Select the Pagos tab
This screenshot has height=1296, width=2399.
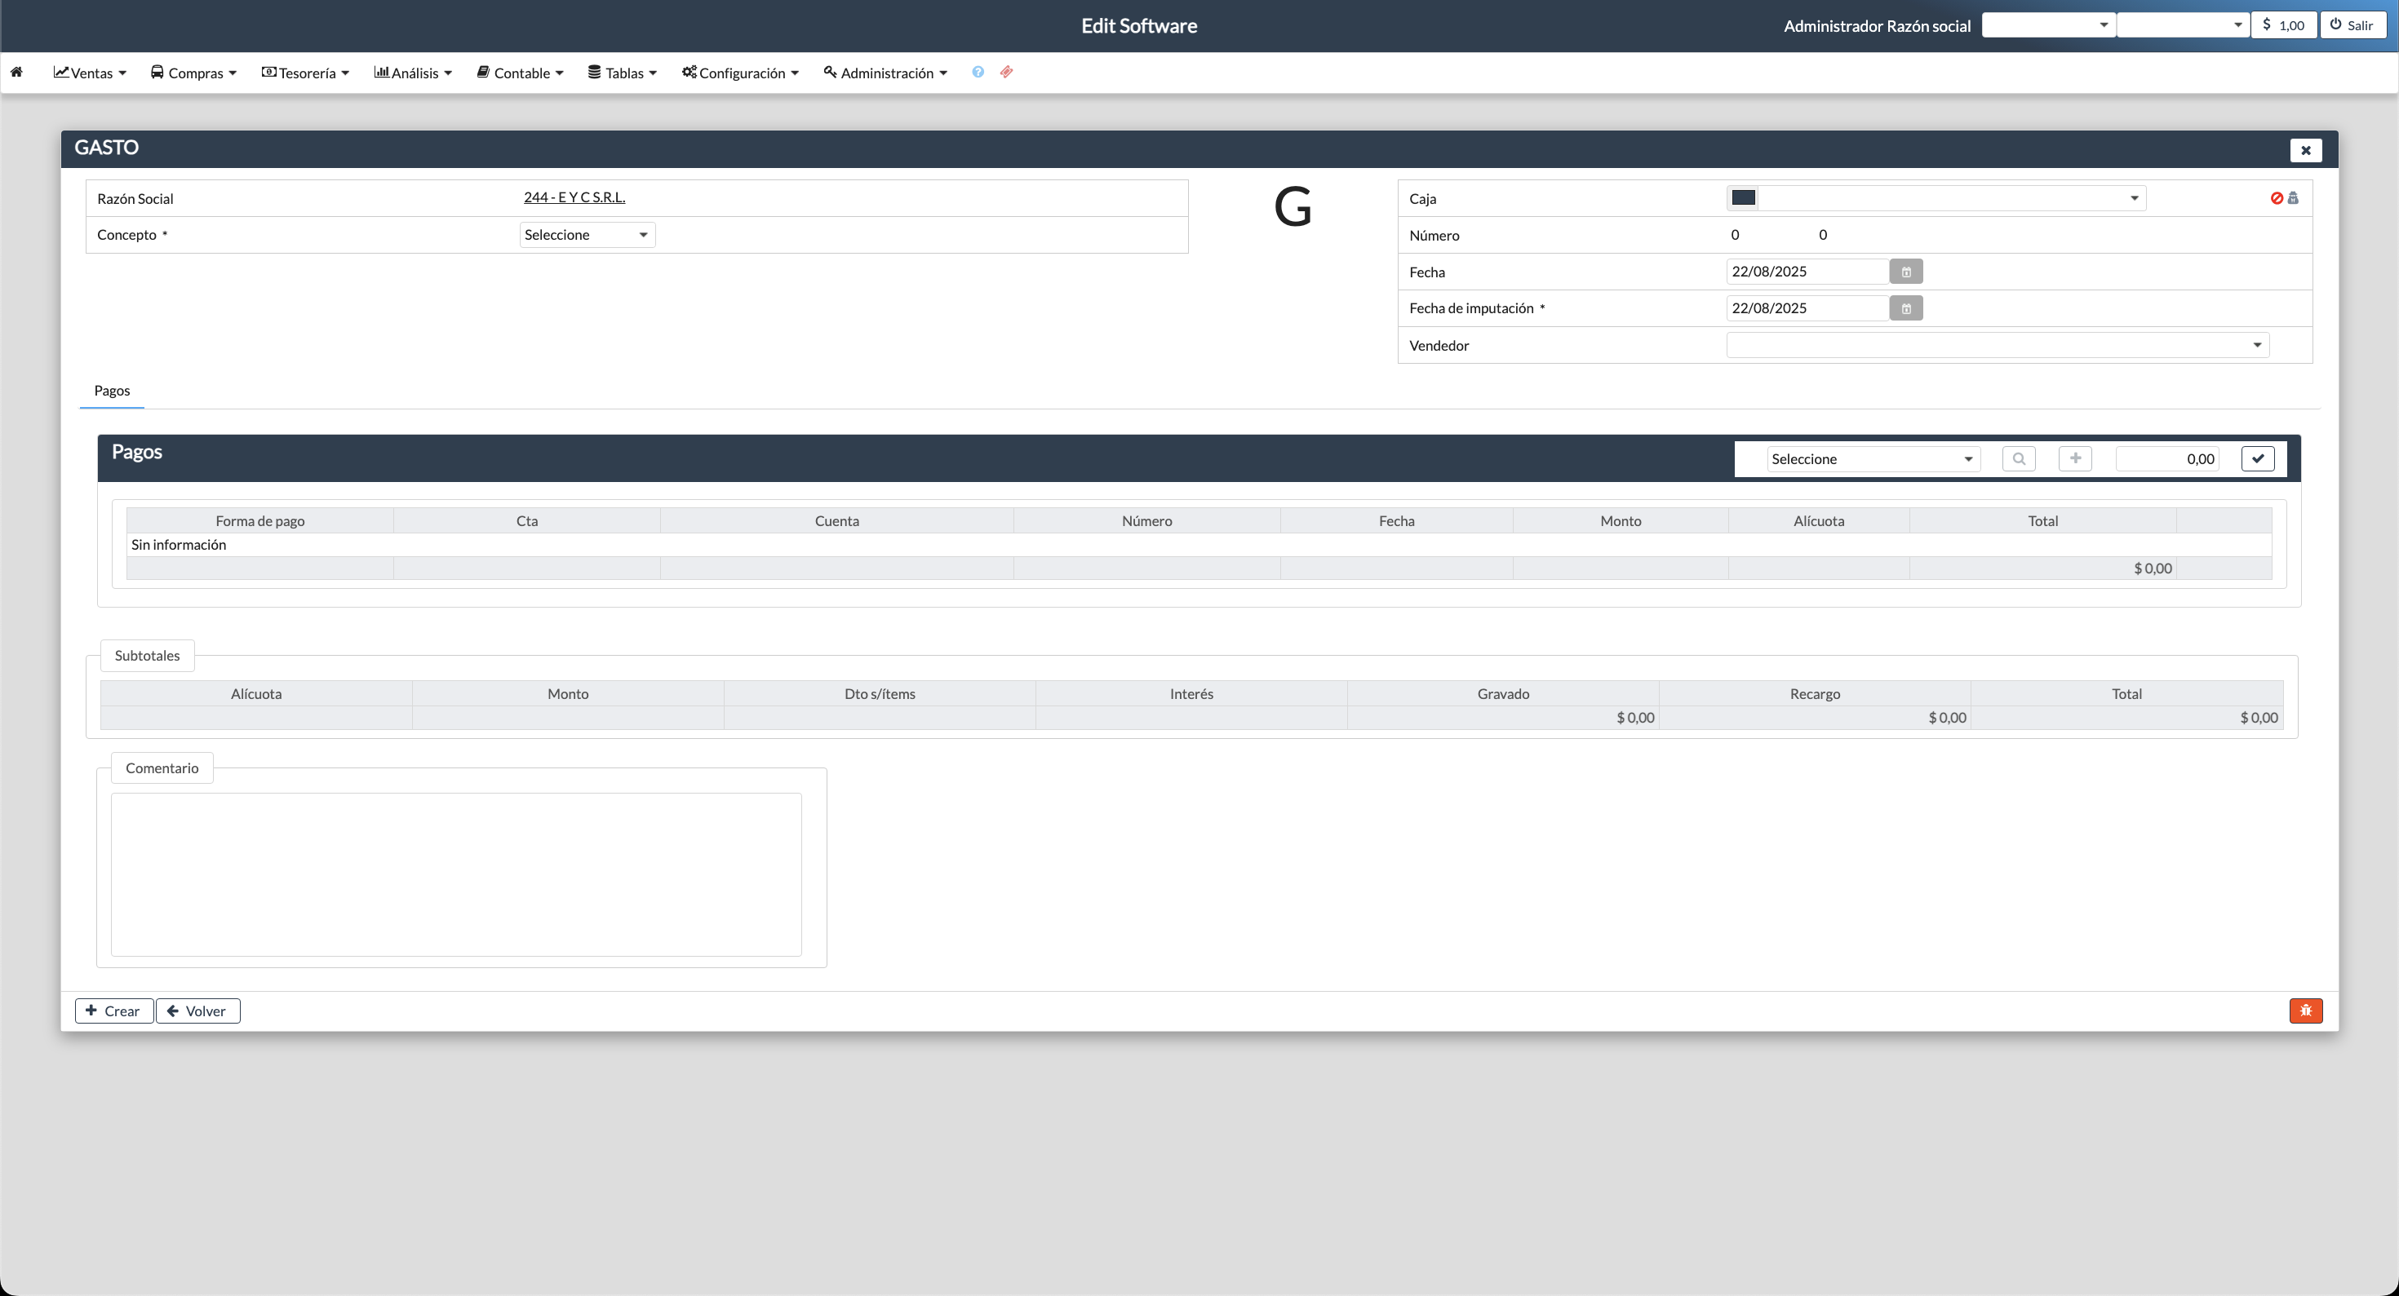(112, 391)
